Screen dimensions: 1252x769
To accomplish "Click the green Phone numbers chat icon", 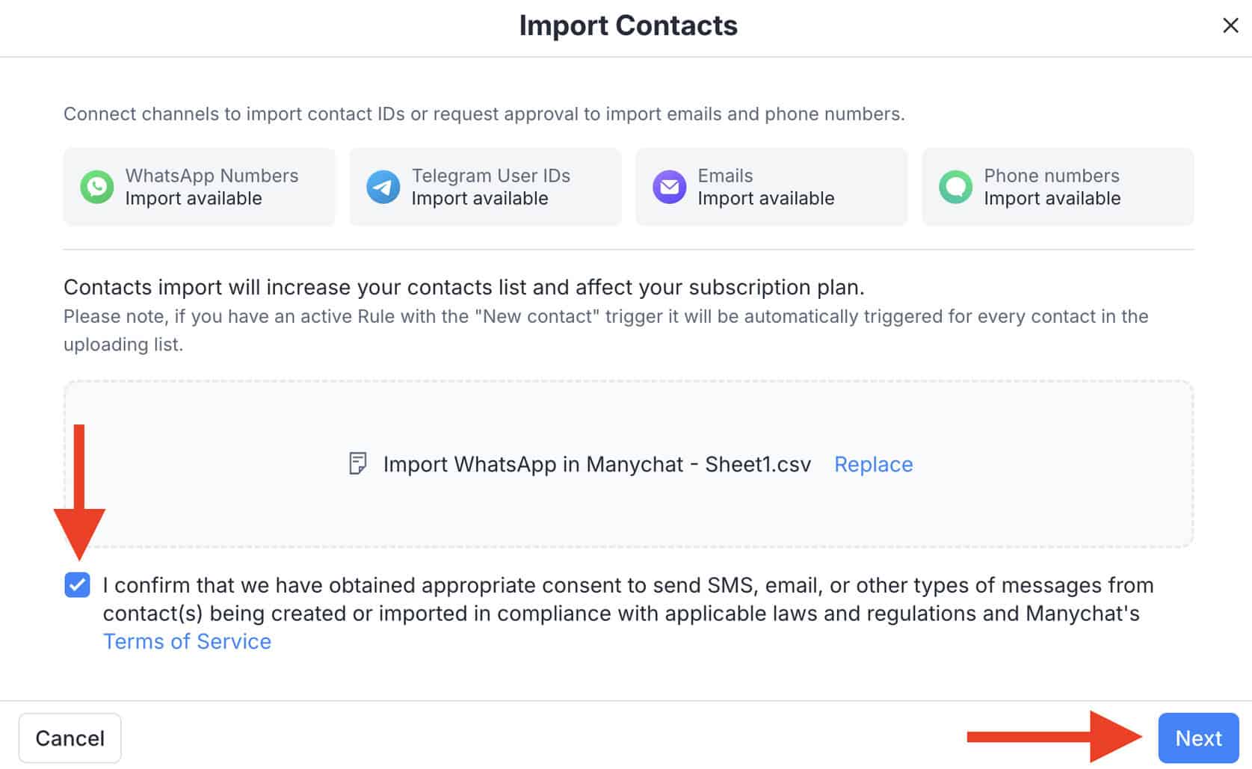I will (955, 187).
